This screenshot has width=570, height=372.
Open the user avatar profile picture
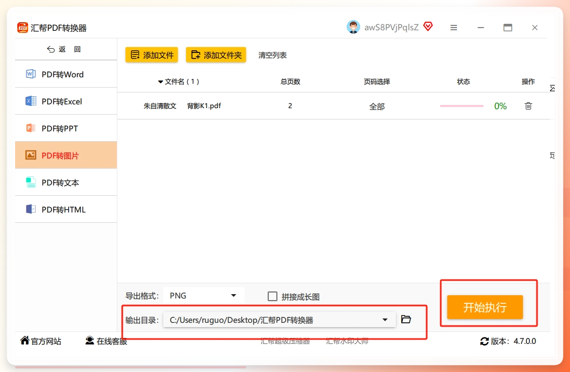point(353,27)
